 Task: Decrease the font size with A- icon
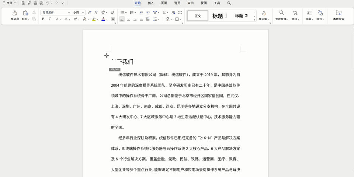tap(96, 13)
